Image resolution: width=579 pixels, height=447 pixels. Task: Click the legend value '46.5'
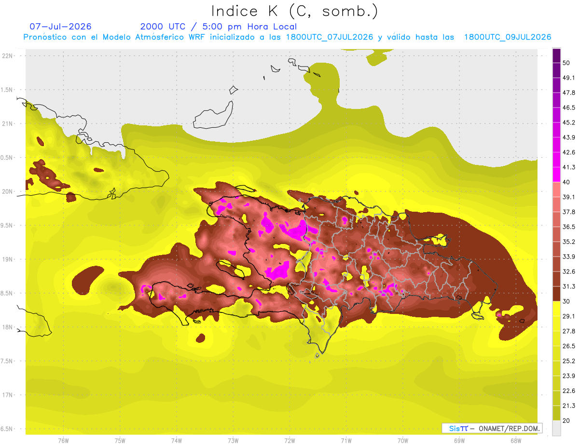point(569,108)
